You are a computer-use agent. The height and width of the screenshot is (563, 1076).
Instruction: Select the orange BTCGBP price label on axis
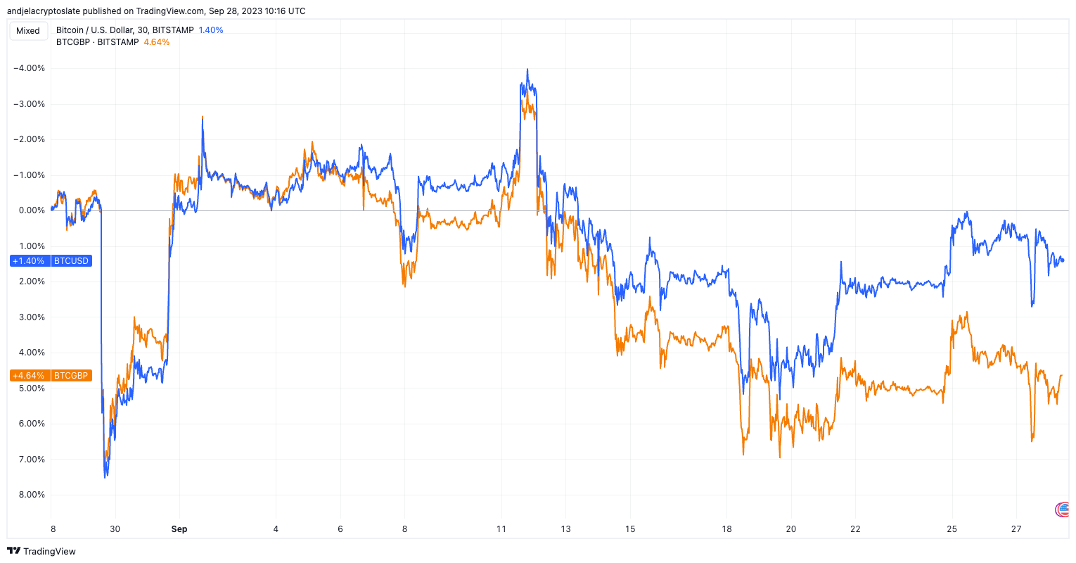(x=70, y=375)
